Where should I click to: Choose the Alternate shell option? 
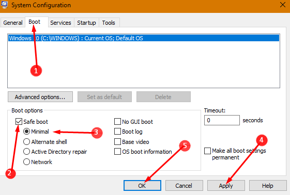(27, 142)
